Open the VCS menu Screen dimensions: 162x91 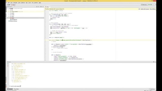coord(33,3)
